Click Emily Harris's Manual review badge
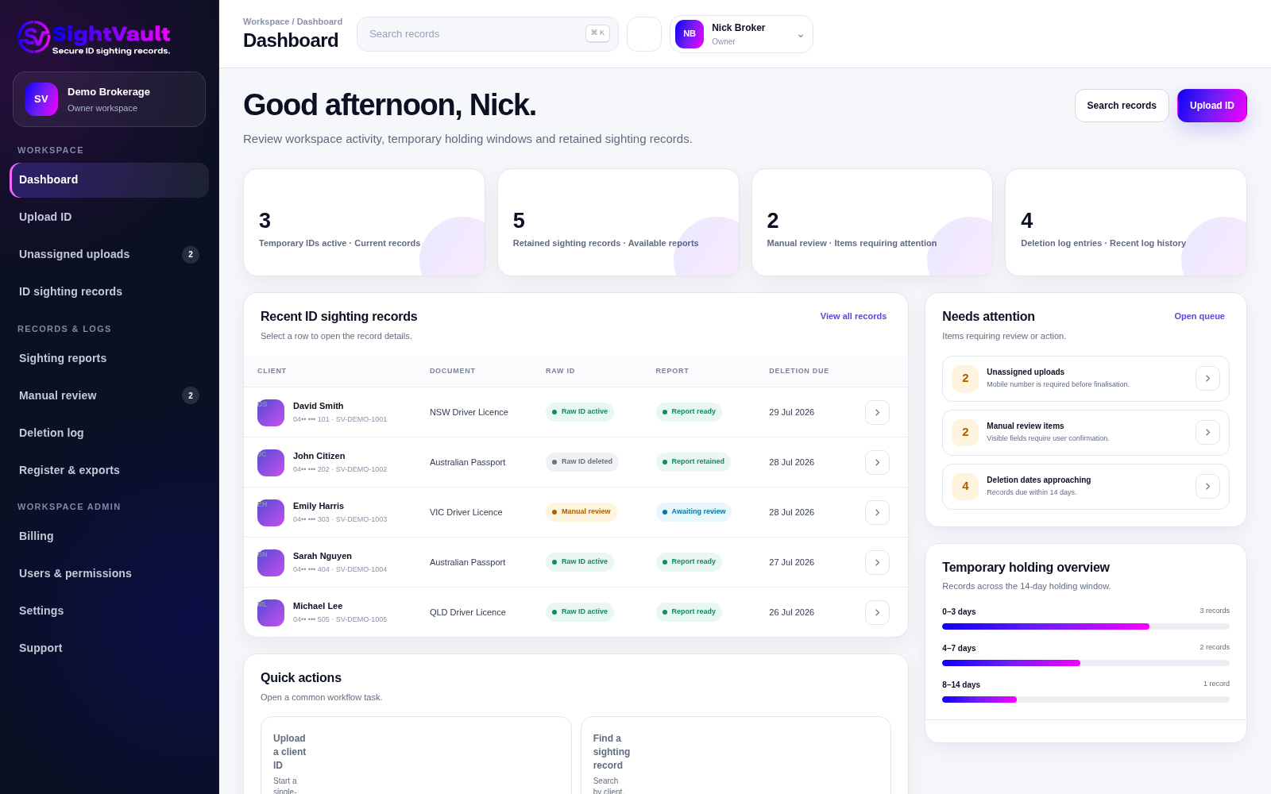The image size is (1271, 794). coord(581,512)
